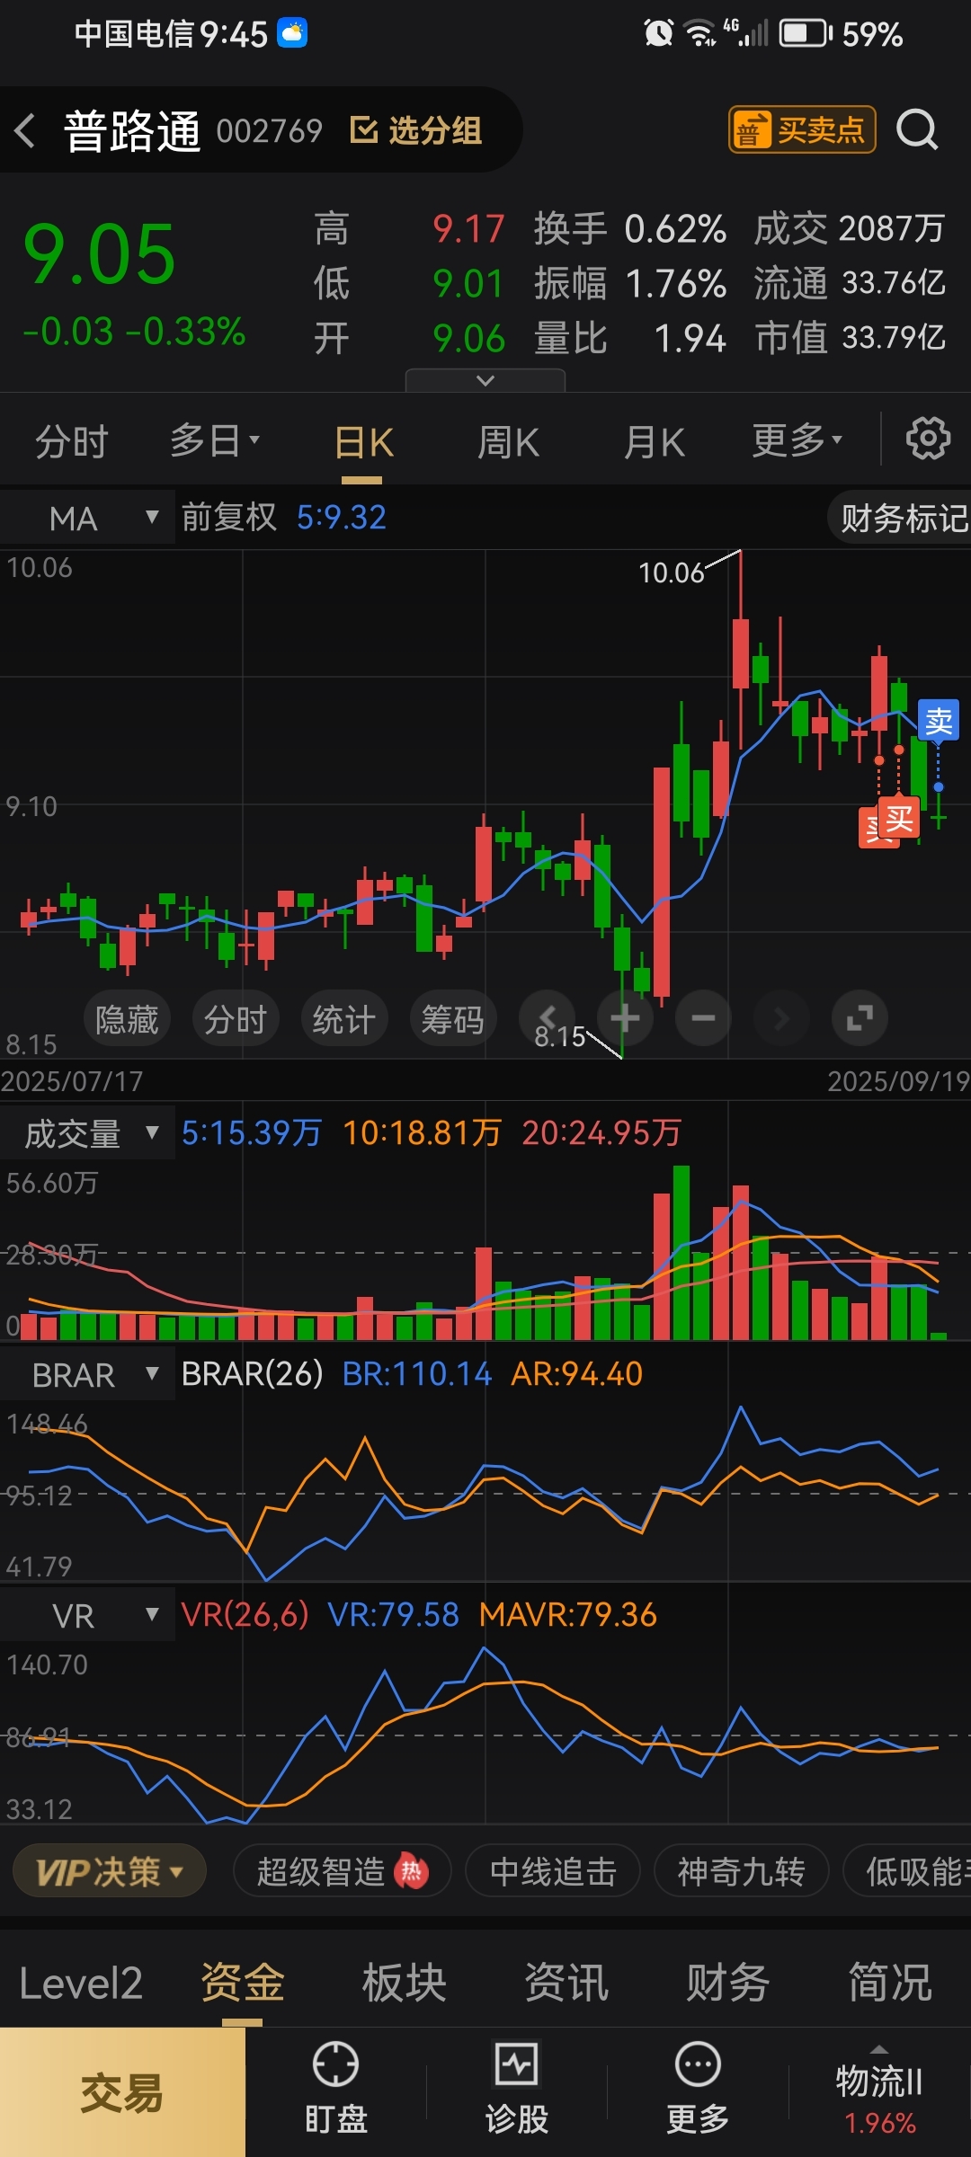971x2157 pixels.
Task: Open VR indicator dropdown
Action: point(87,1616)
